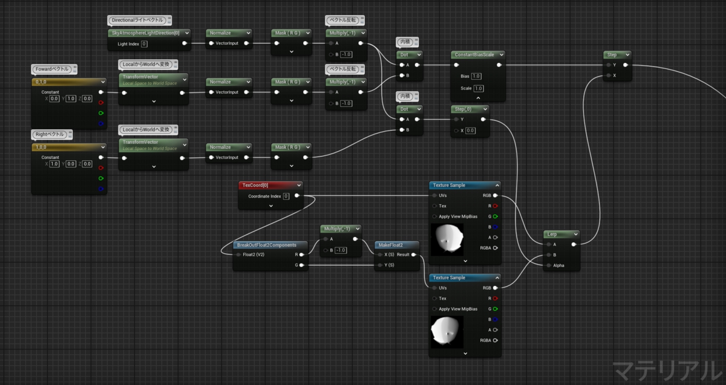Click the green G output pin of 0,1,0 node

pyautogui.click(x=100, y=112)
